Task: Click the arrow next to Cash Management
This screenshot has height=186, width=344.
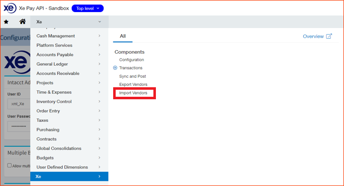Action: tap(100, 36)
